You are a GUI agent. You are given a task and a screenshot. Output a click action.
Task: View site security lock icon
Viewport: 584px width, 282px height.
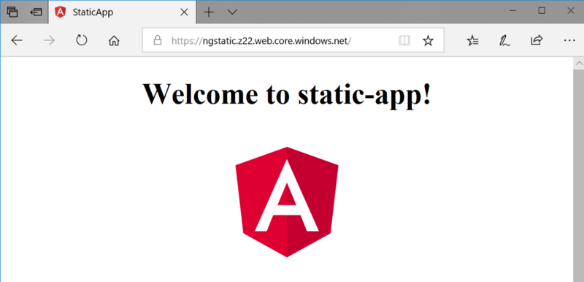coord(158,40)
